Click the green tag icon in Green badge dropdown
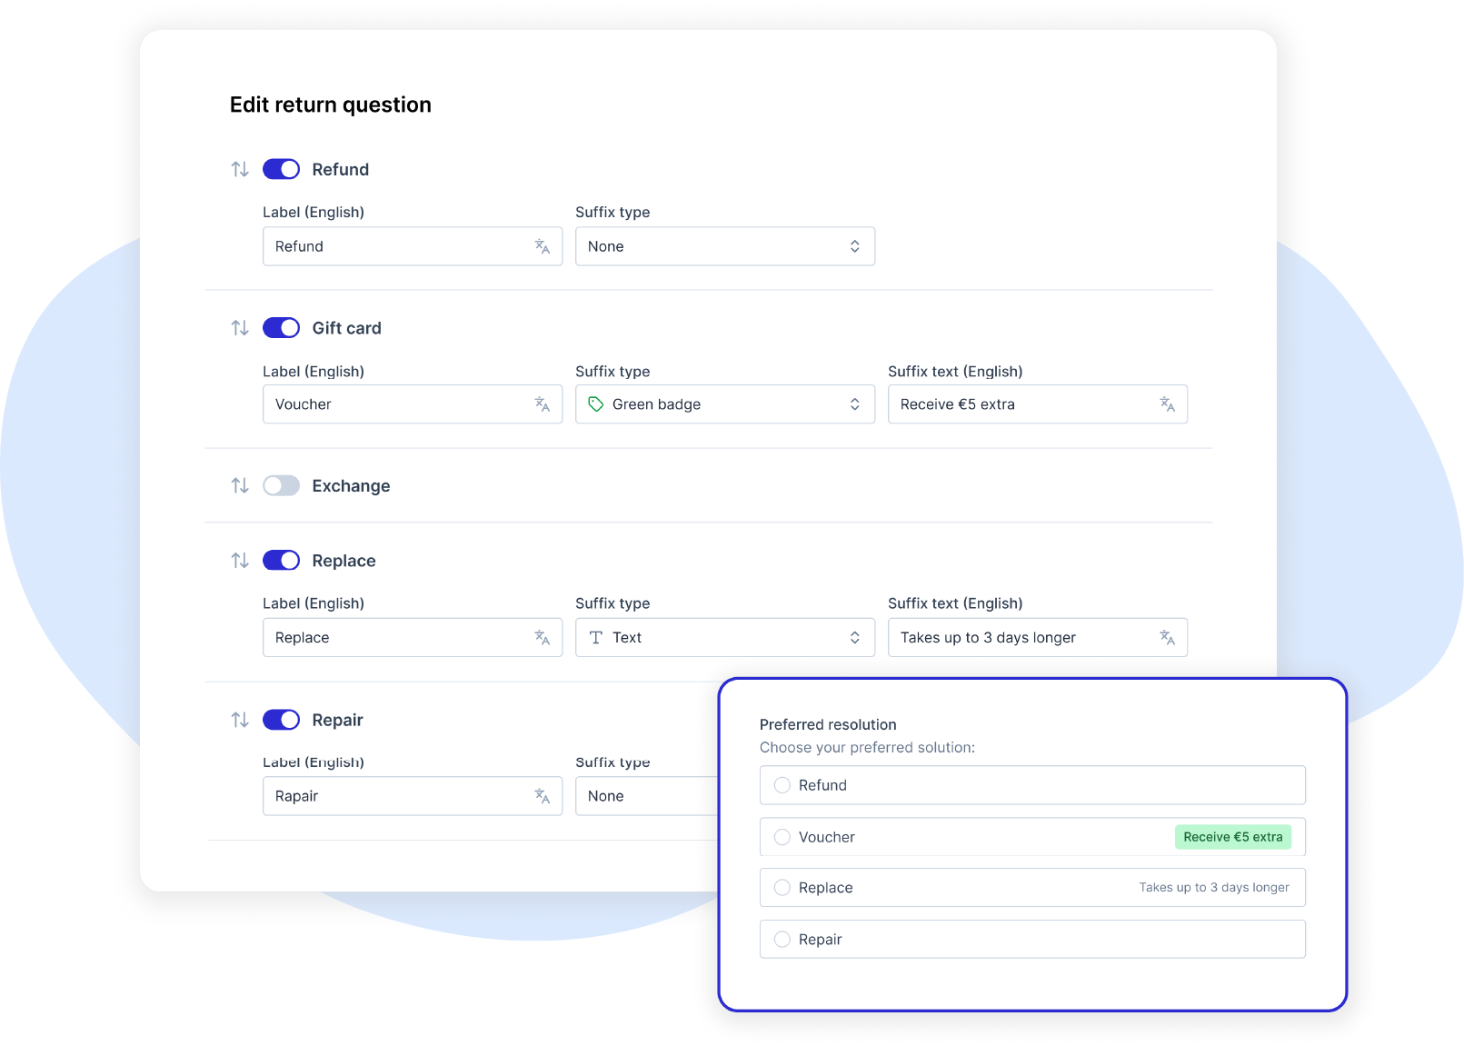Viewport: 1464px width, 1046px height. [596, 404]
